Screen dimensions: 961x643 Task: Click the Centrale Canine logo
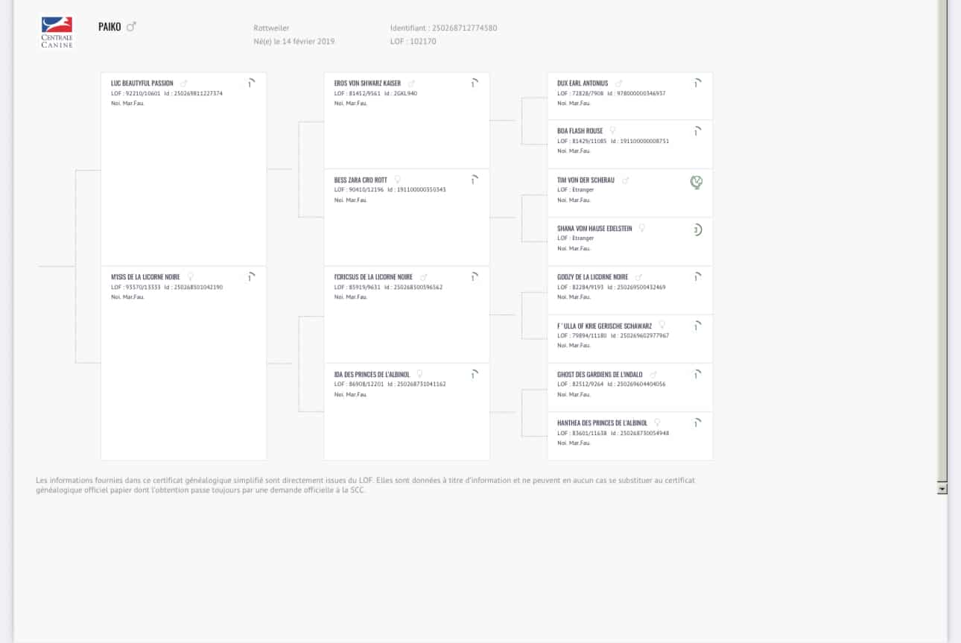click(57, 33)
